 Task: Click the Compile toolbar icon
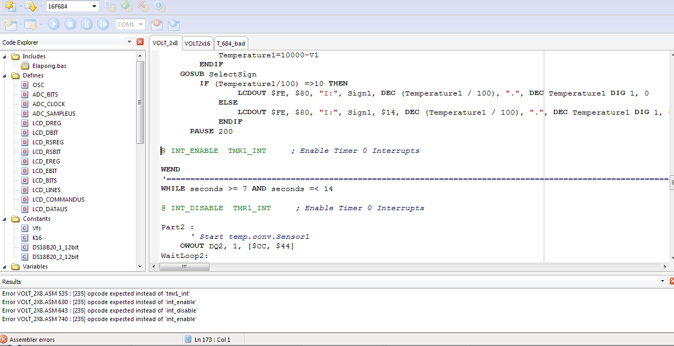click(10, 6)
